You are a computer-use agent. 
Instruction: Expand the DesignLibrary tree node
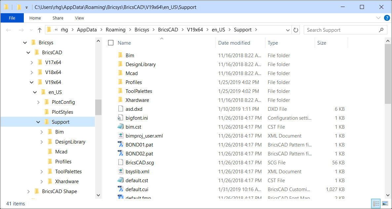tap(42, 142)
